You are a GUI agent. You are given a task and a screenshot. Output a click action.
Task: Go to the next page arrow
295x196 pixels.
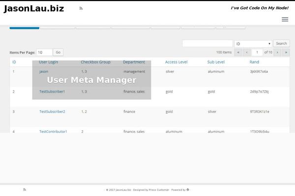[x=277, y=52]
